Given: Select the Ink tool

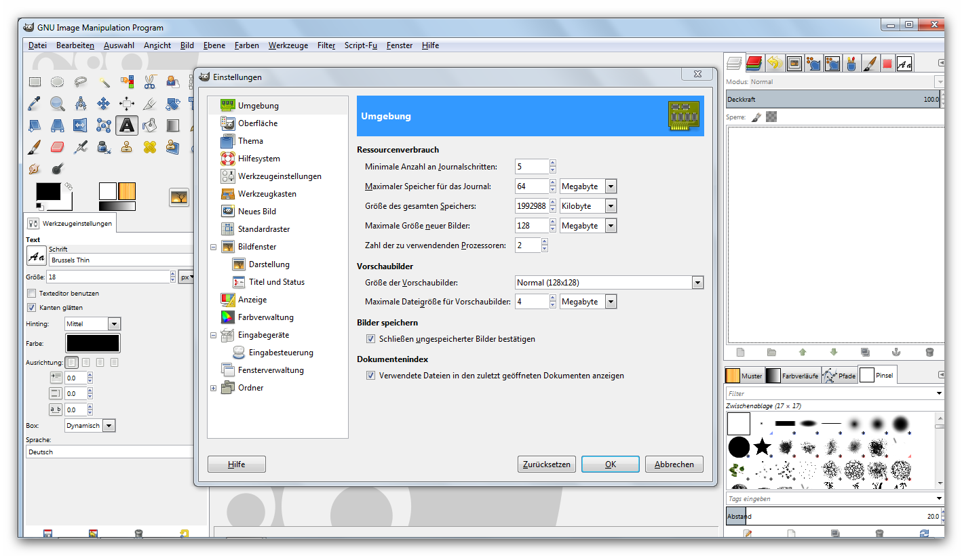Looking at the screenshot, I should click(x=104, y=147).
